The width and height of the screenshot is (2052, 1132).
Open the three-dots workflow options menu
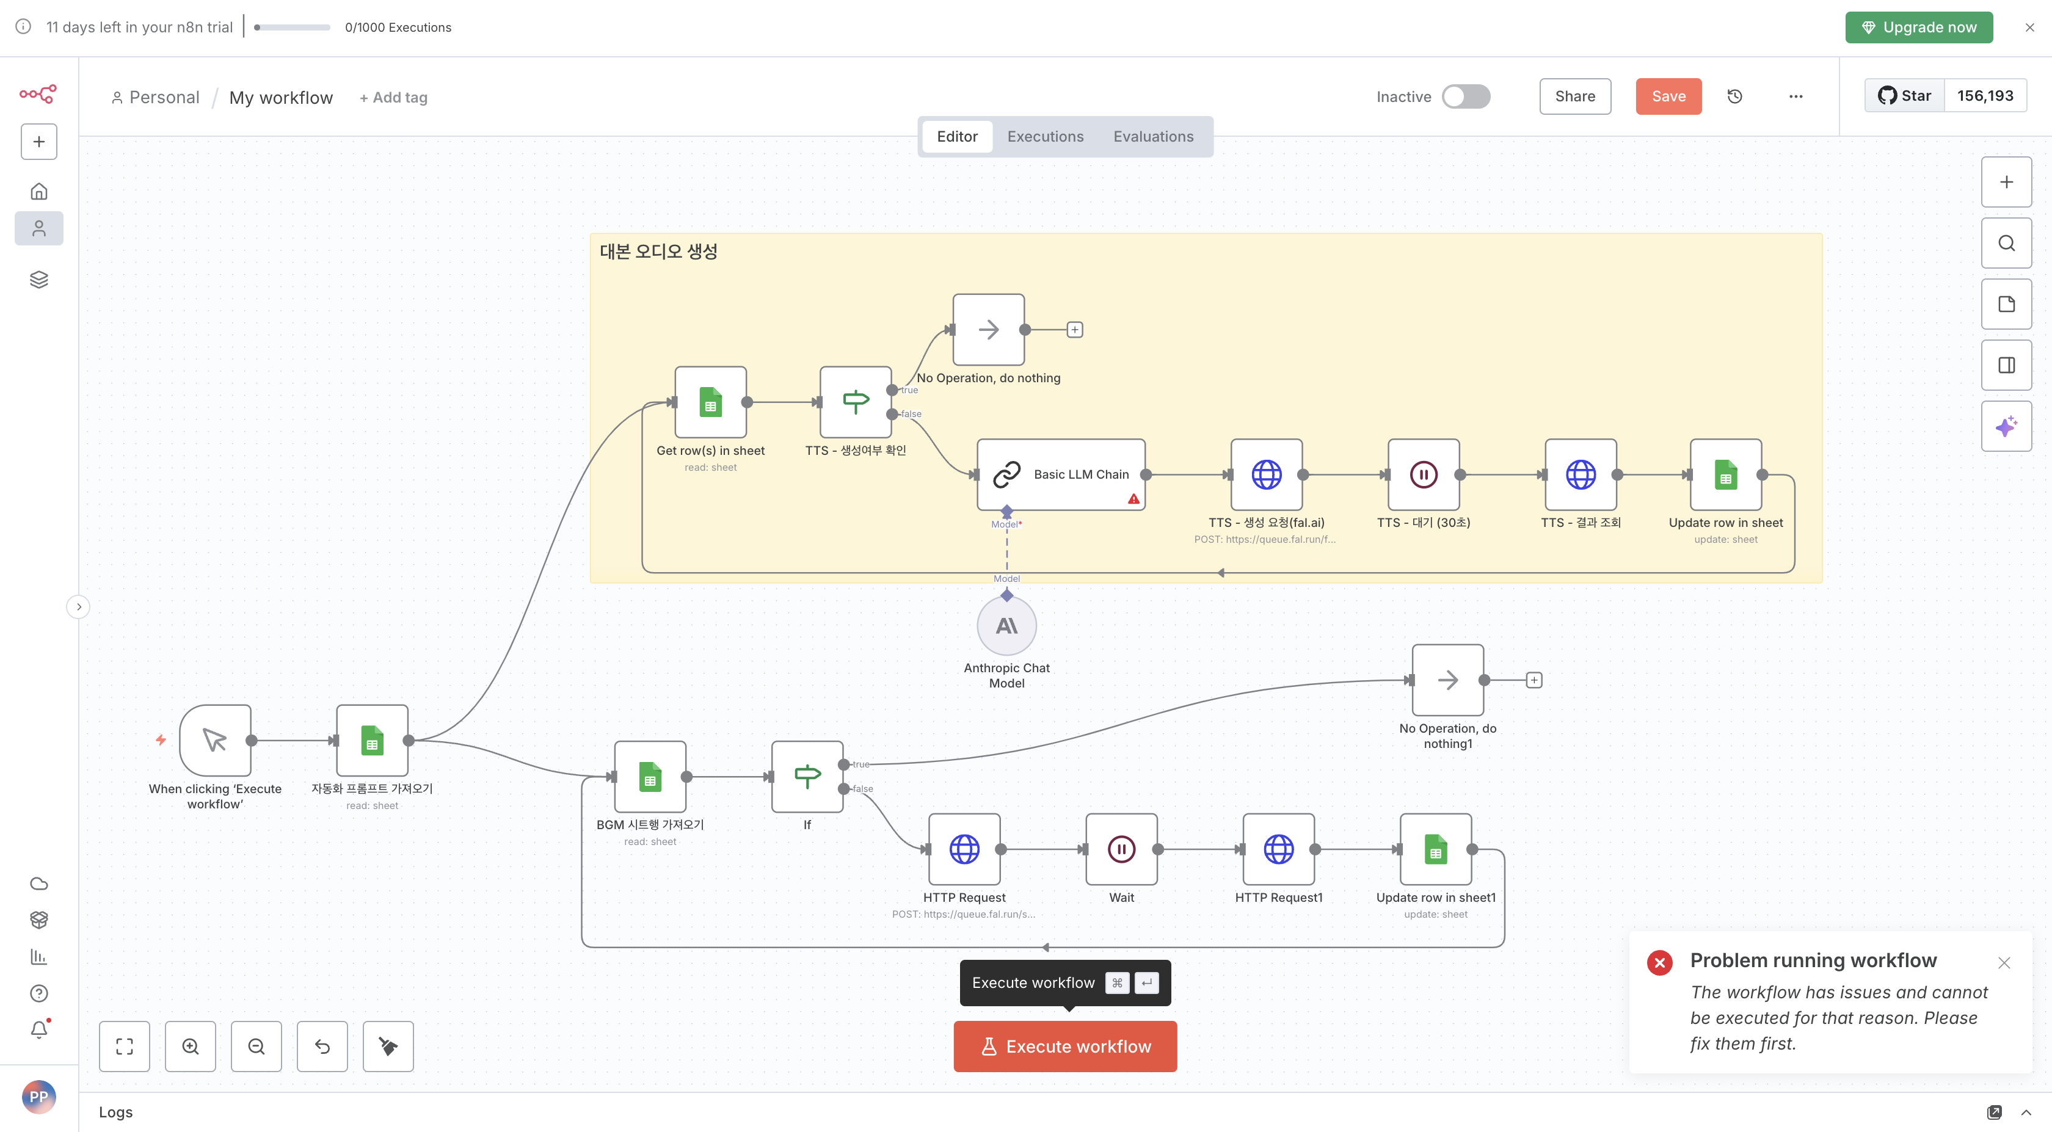(x=1796, y=96)
